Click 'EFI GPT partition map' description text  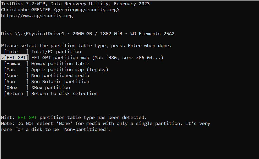pyautogui.click(x=60, y=58)
